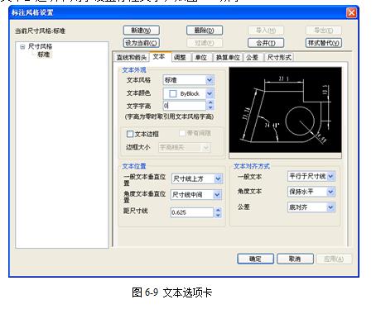
Task: Click the 距尺寸线 value field
Action: pyautogui.click(x=192, y=212)
